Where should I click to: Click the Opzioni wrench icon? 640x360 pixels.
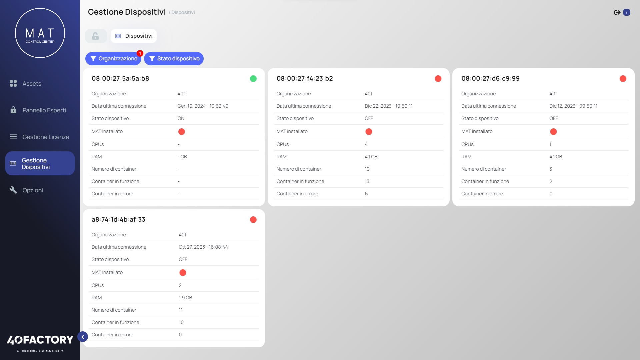coord(13,190)
